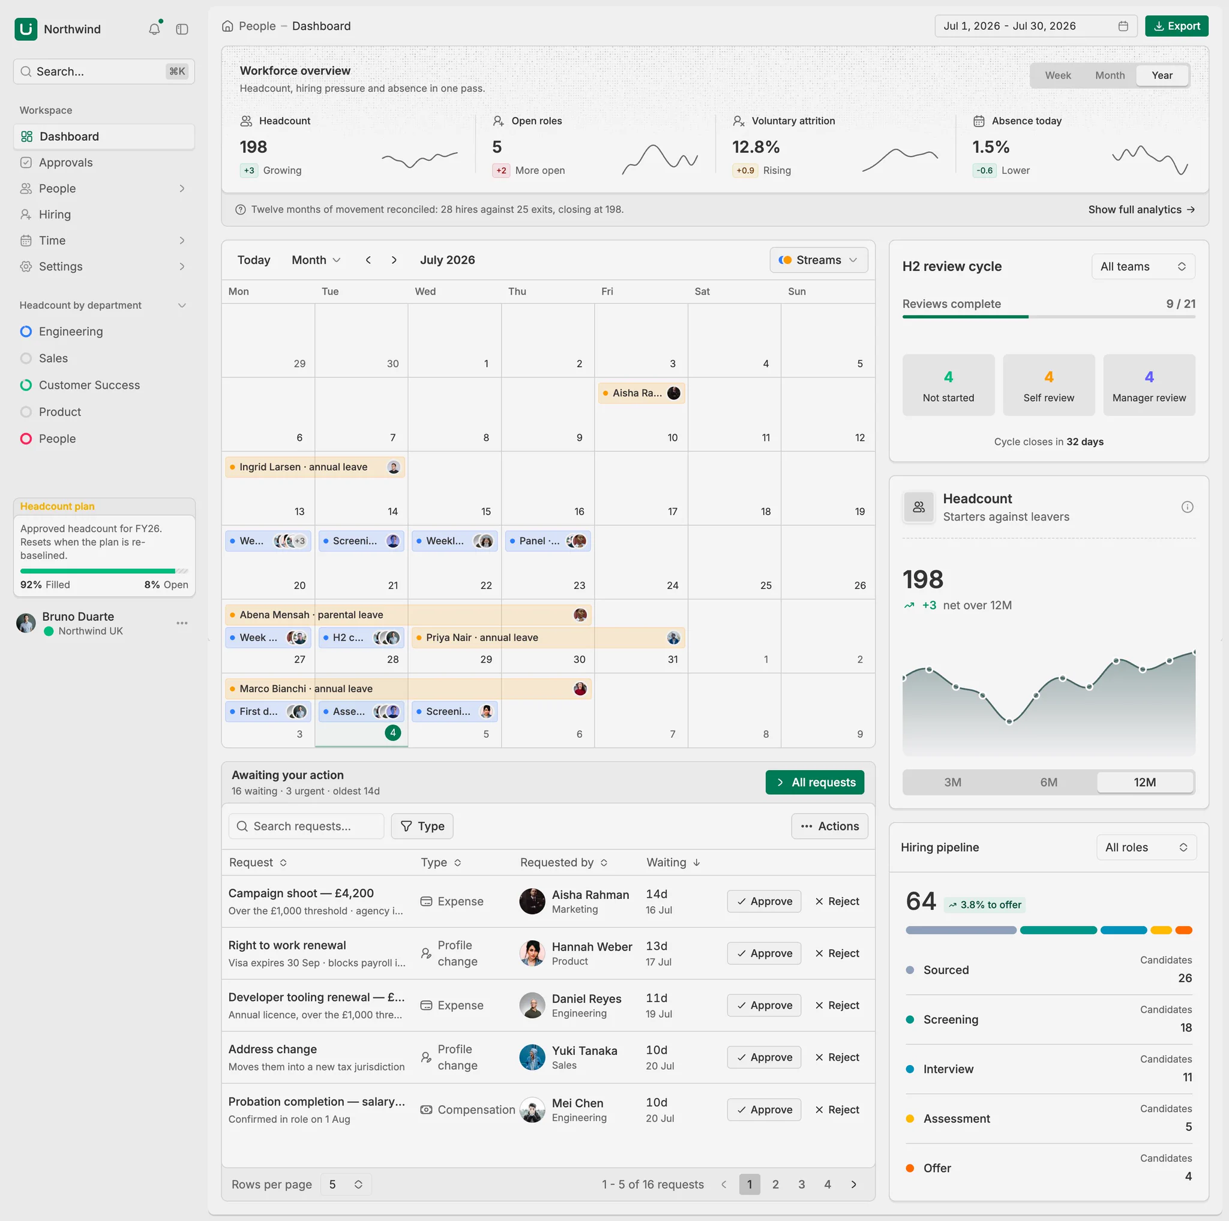Viewport: 1229px width, 1221px height.
Task: Click the Search requests input field
Action: (x=306, y=826)
